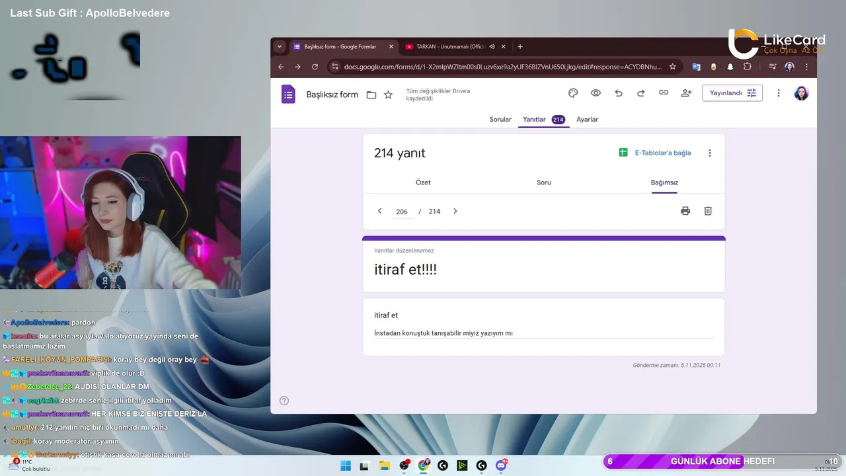Click the address bar URL
Image resolution: width=846 pixels, height=476 pixels.
click(502, 67)
